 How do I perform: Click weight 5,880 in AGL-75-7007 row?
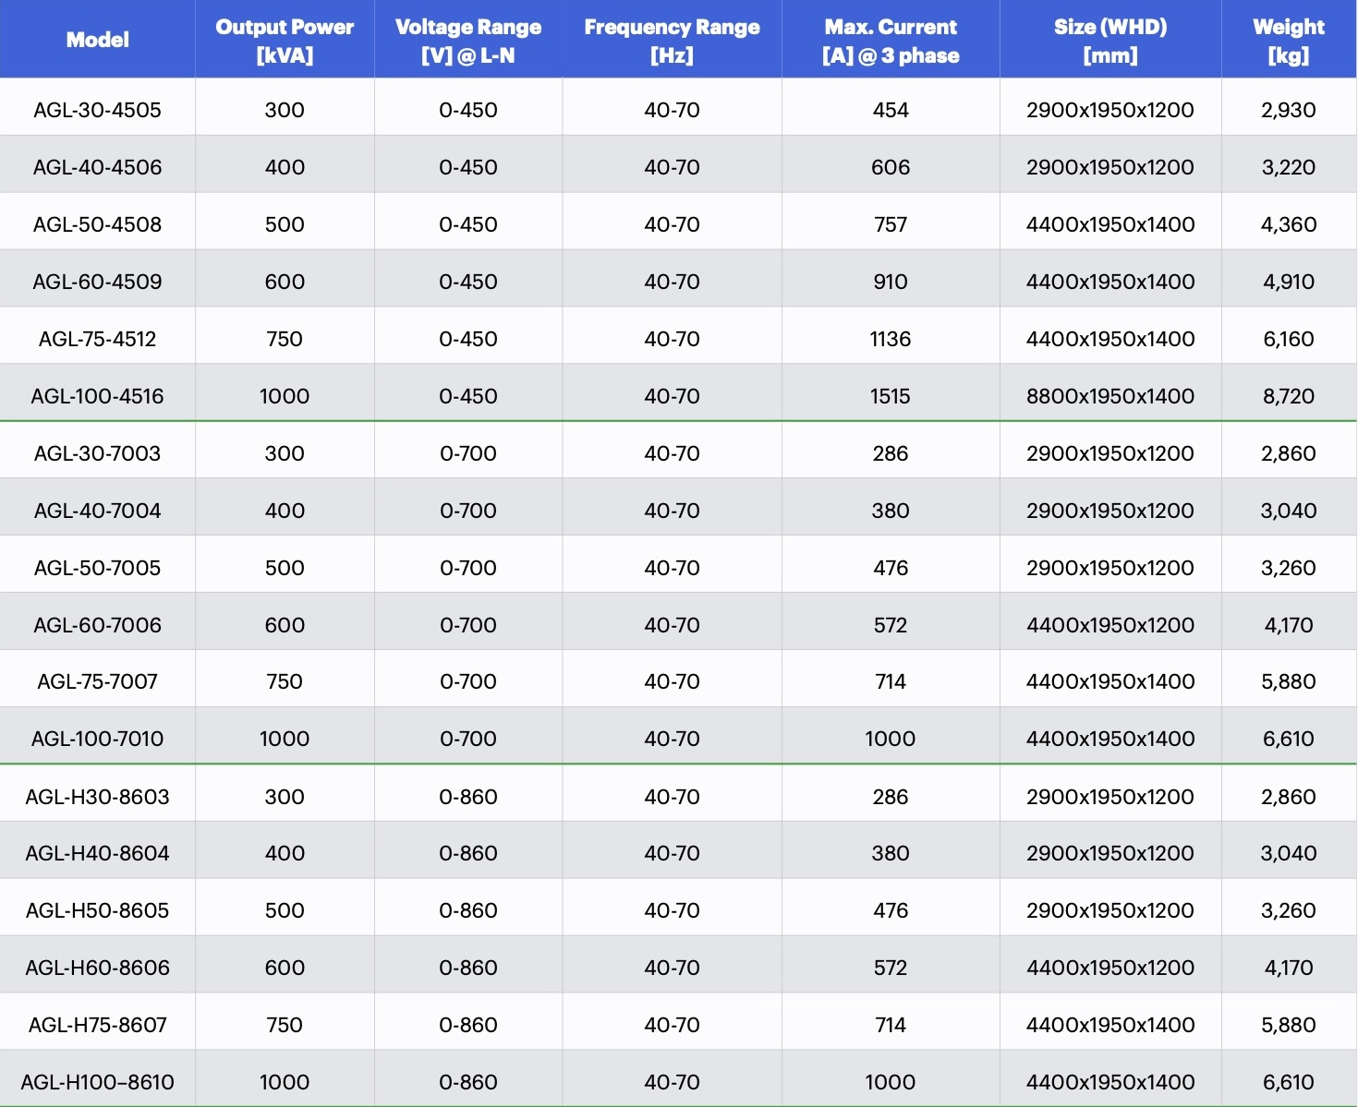point(1289,681)
